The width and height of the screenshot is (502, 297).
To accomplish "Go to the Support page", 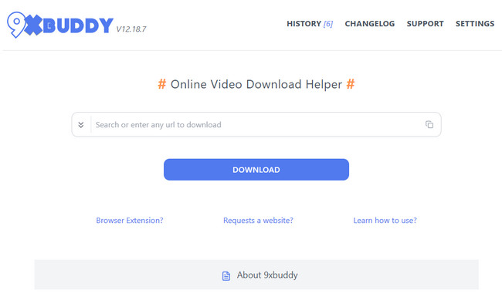I will [x=425, y=24].
